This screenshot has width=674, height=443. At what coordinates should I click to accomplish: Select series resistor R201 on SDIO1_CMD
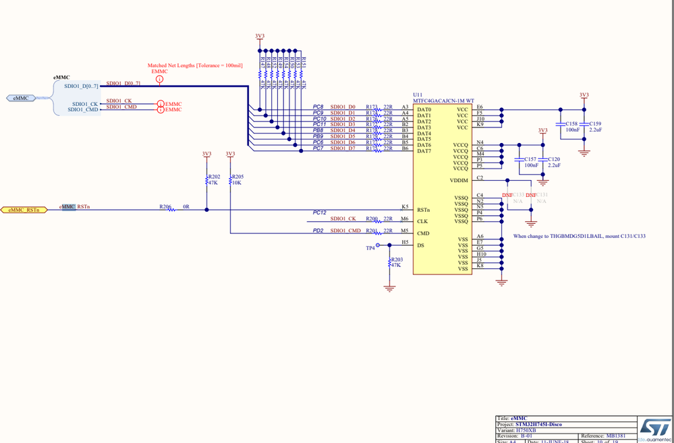(x=378, y=233)
